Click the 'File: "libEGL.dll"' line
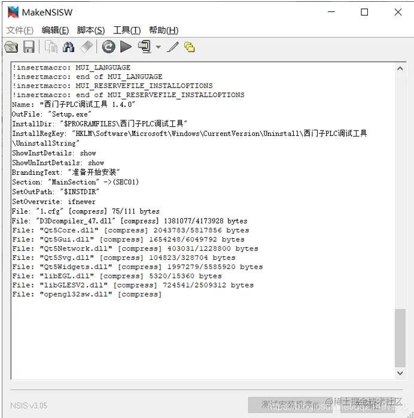 tap(117, 276)
